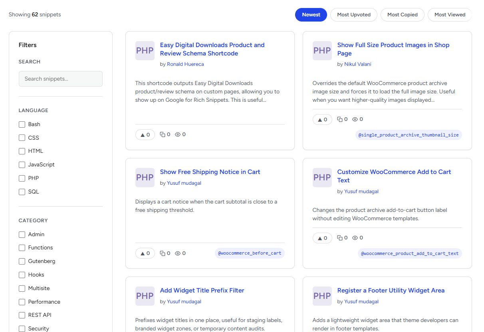The image size is (484, 332).
Task: Click views eye icon on Easy Digital Downloads card
Action: (x=178, y=134)
